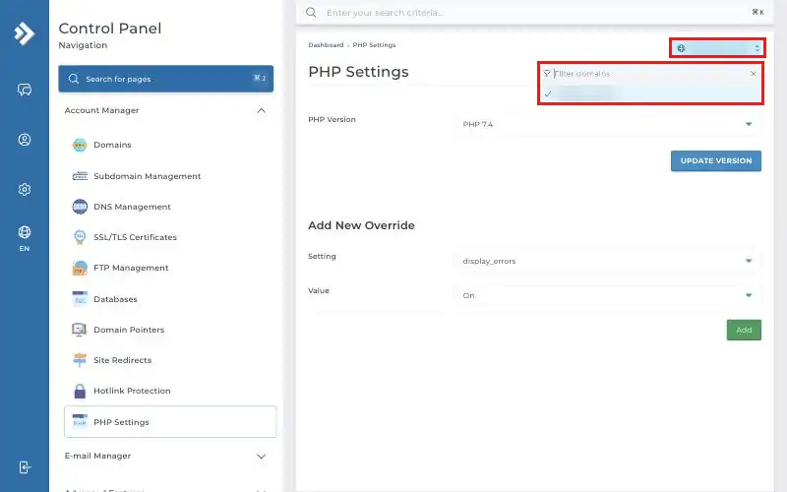Go to SSL/TLS Certificates

point(135,237)
